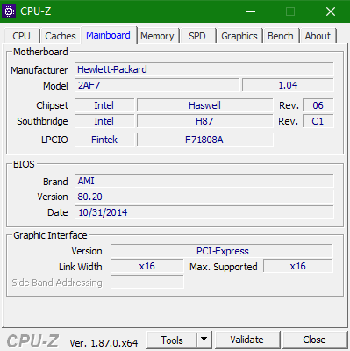Image resolution: width=350 pixels, height=351 pixels.
Task: Click the Manufacturer field showing Hewlett-Packard
Action: (x=204, y=69)
